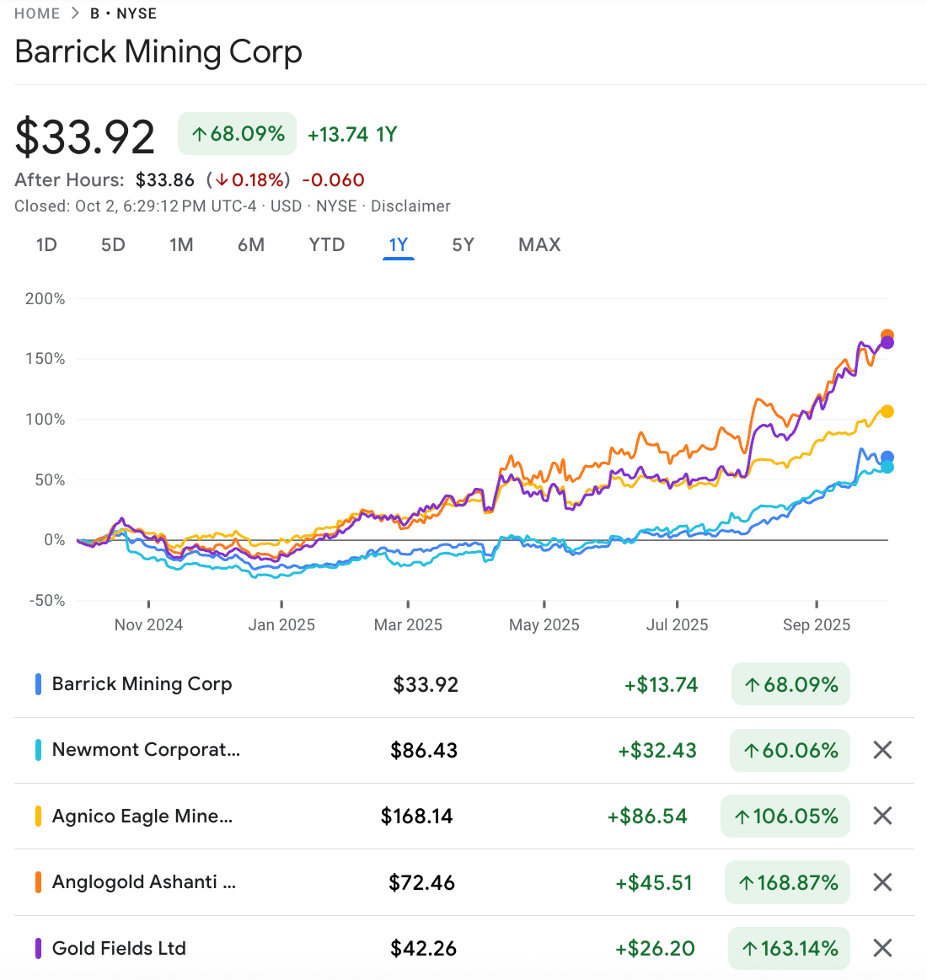Select the YTD range tab
The image size is (927, 980).
326,244
